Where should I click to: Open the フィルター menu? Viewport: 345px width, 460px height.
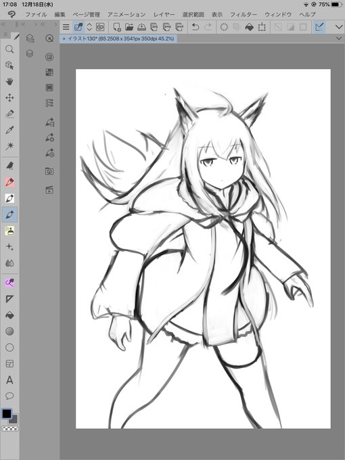[244, 14]
